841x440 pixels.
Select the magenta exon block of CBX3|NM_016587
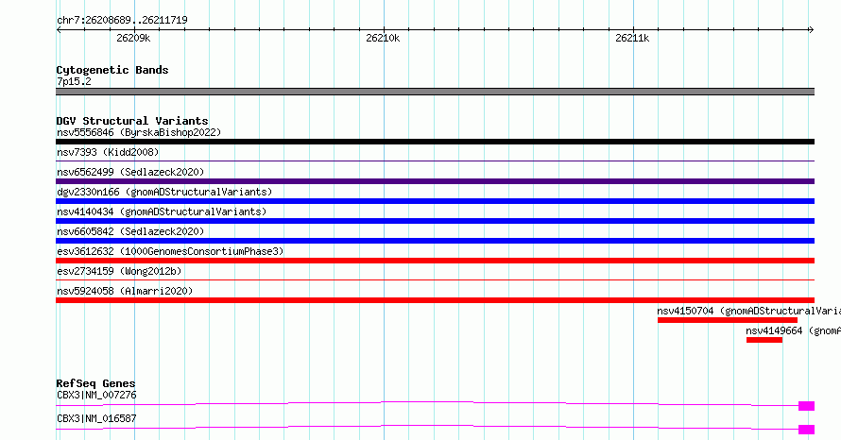pyautogui.click(x=807, y=430)
